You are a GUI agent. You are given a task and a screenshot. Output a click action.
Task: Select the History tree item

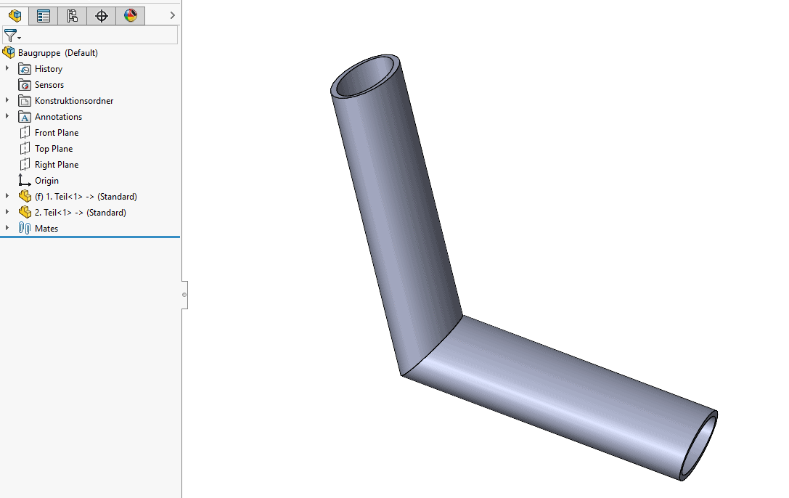(49, 69)
